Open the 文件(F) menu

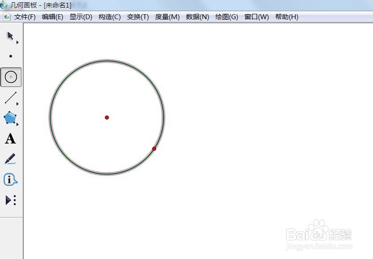(25, 17)
